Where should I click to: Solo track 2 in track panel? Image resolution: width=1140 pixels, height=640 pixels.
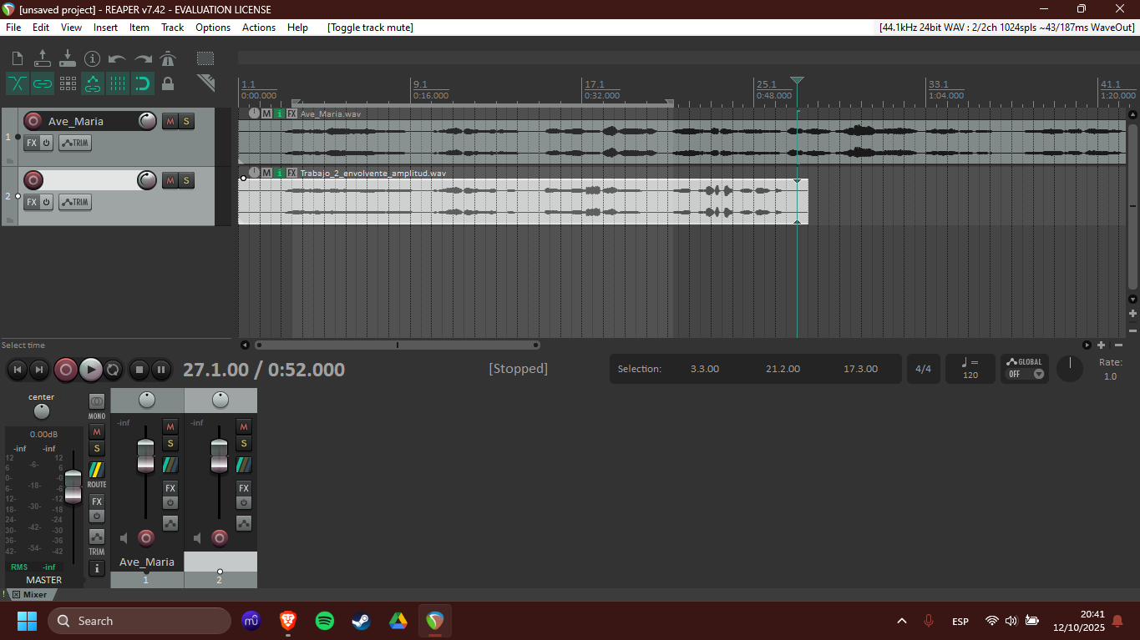tap(186, 180)
